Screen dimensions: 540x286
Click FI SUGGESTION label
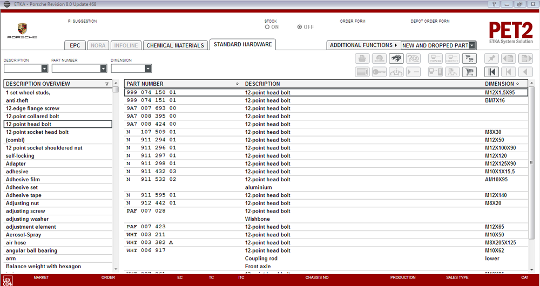pyautogui.click(x=83, y=22)
